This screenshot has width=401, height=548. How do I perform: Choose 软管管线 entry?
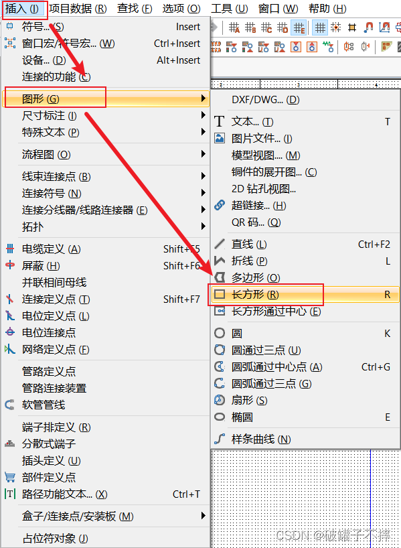(106, 405)
